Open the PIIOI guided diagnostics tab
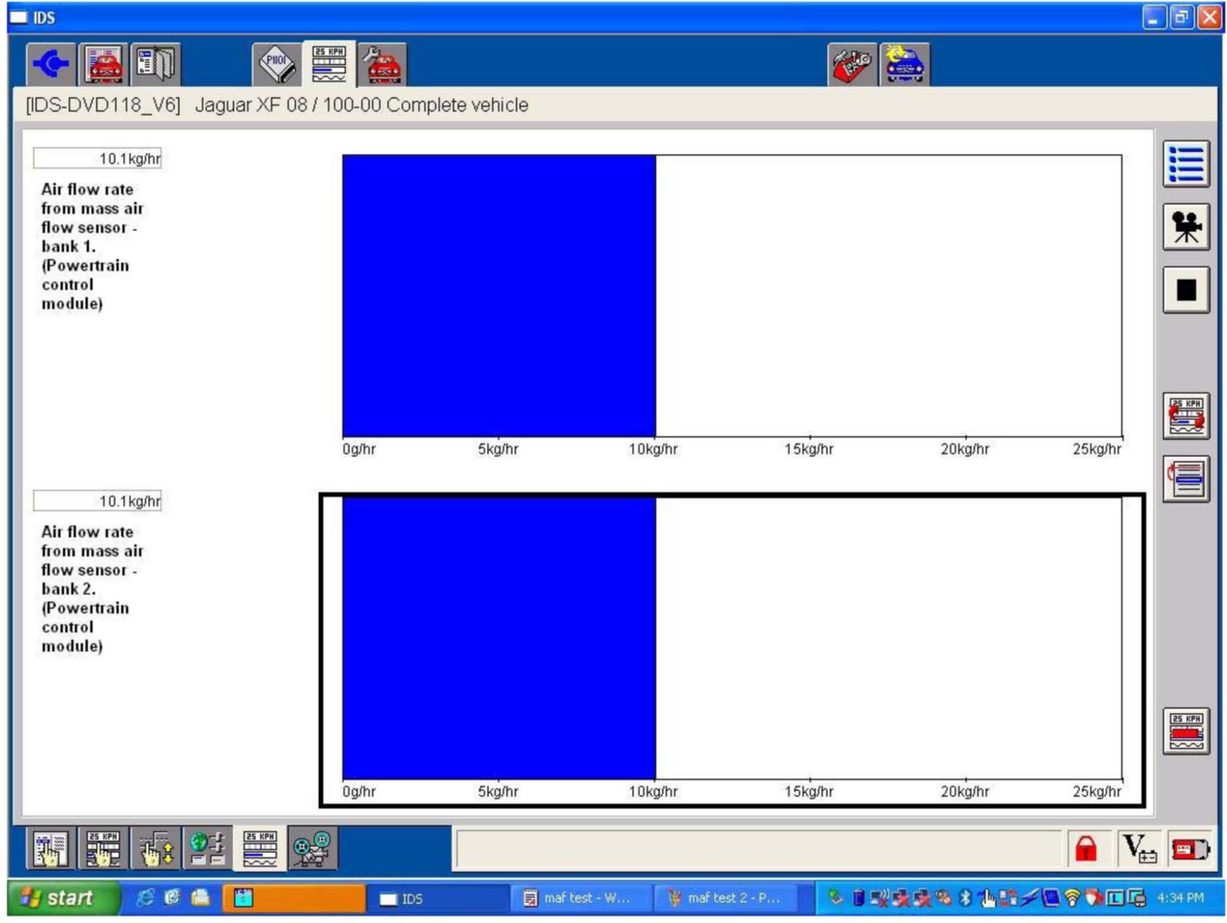 277,64
